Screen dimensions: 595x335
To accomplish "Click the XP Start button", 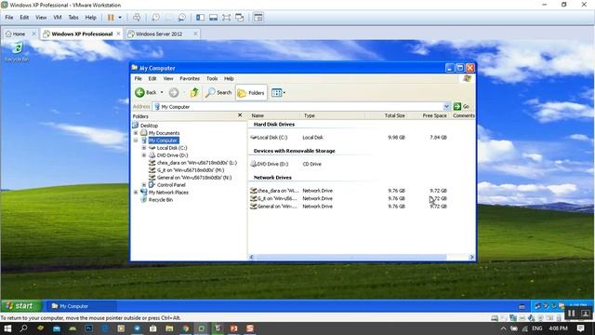I will [20, 306].
